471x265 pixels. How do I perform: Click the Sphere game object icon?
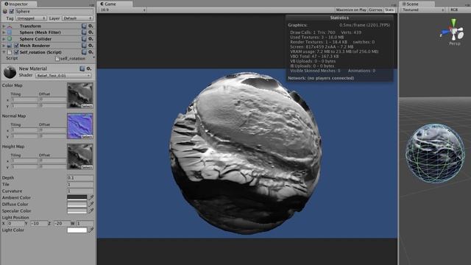[5, 12]
